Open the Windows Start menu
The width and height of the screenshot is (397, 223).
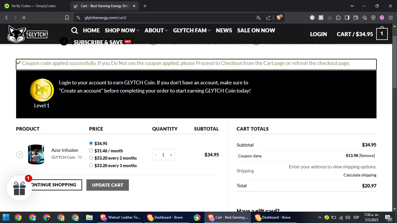tap(6, 217)
